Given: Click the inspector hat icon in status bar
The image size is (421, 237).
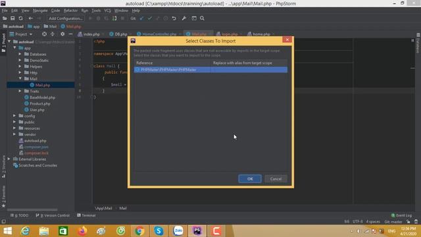Looking at the screenshot, I should tap(416, 222).
